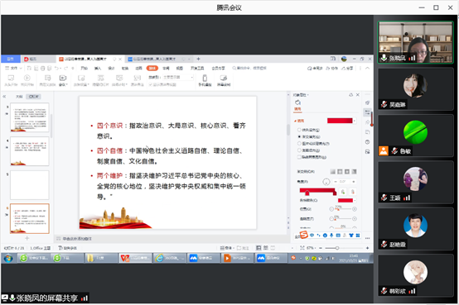Toggle the 显示演讲者视图 checkbox in ribbon
This screenshot has height=305, width=459.
(151, 84)
